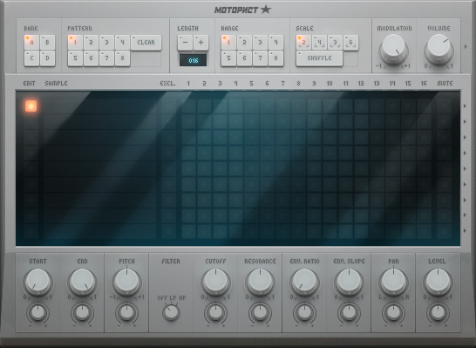The width and height of the screenshot is (476, 348).
Task: Increase pattern length with plus button
Action: [201, 43]
